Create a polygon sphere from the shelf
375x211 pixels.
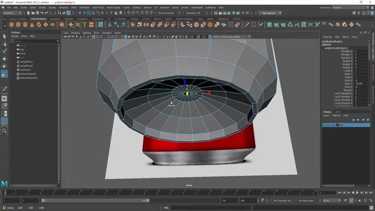[11, 25]
